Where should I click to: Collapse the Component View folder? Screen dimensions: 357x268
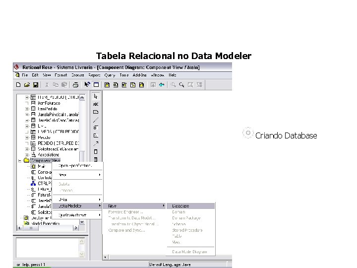(20, 161)
